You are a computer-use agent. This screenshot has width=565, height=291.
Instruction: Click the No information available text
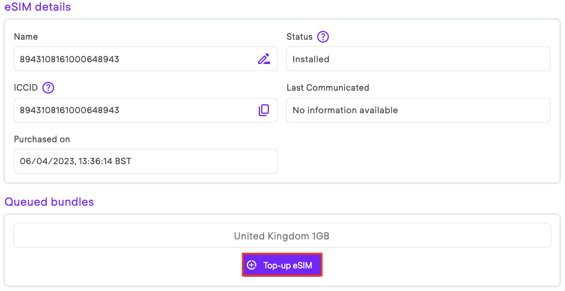click(345, 110)
